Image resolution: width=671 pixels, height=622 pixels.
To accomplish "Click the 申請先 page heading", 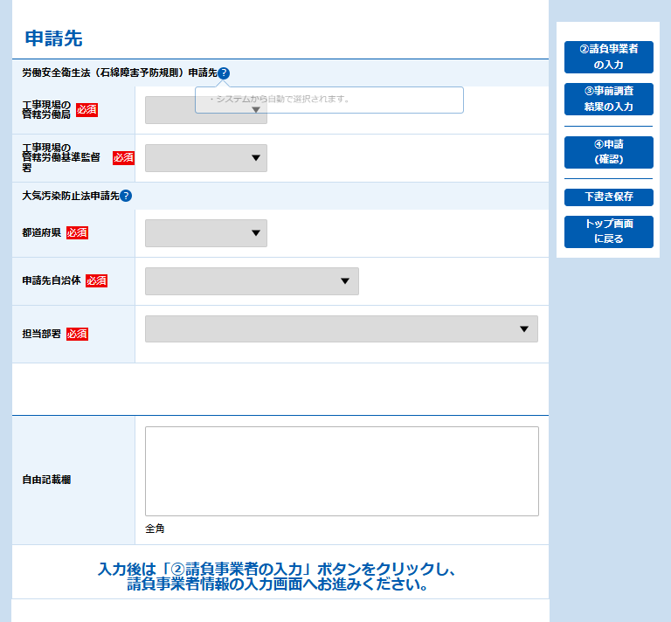I will 53,38.
